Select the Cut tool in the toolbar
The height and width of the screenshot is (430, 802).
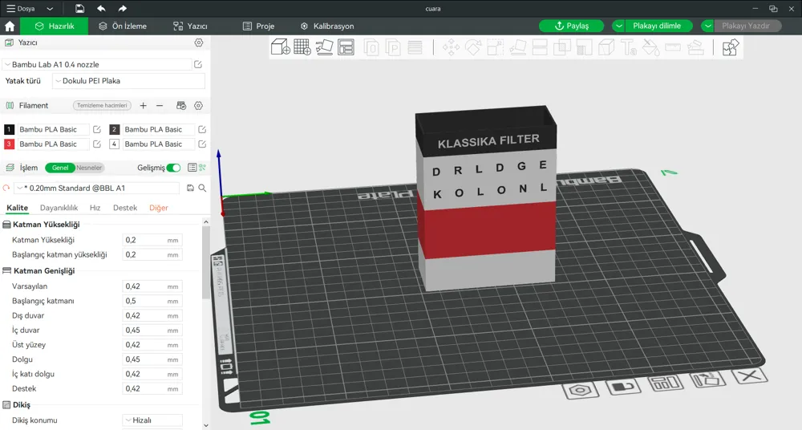point(540,47)
